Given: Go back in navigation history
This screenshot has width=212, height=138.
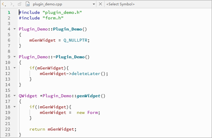Looking at the screenshot, I should [3, 4].
